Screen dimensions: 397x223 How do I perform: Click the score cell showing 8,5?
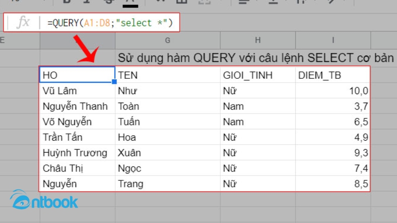(332, 184)
